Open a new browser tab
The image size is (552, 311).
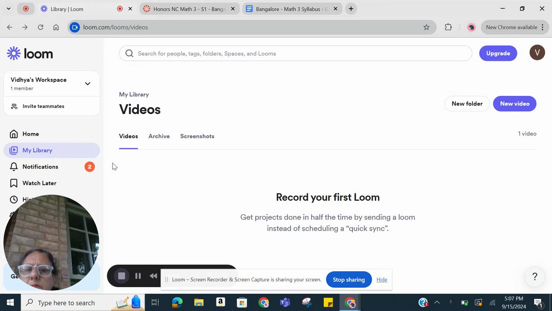click(x=351, y=9)
